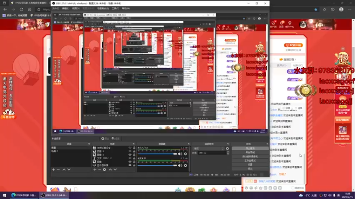Click 启动虚拟摄像机 button
The height and width of the screenshot is (199, 355).
pyautogui.click(x=250, y=157)
